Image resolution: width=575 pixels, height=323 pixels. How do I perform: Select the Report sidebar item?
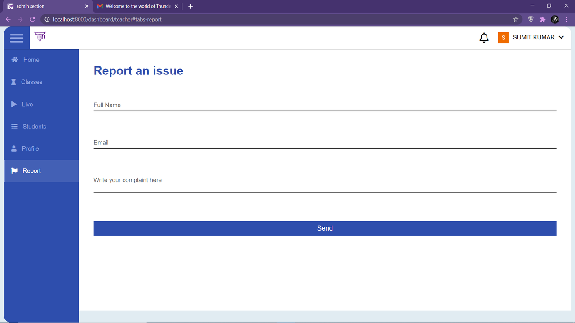coord(41,171)
